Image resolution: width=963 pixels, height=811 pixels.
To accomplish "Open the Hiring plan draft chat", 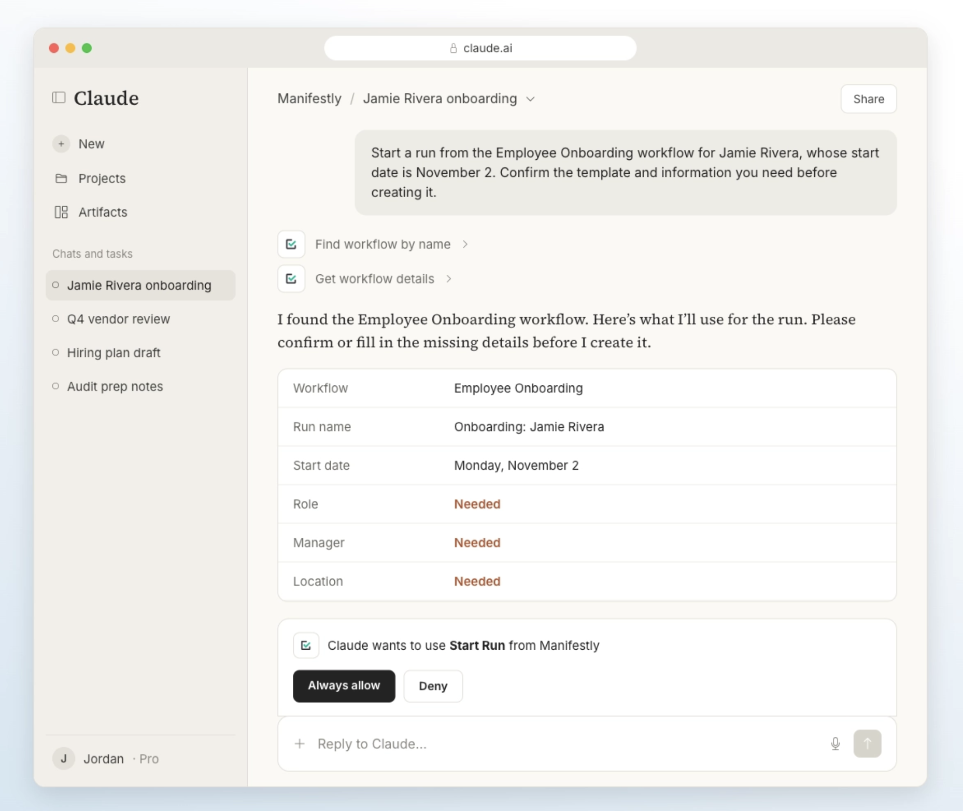I will 140,353.
